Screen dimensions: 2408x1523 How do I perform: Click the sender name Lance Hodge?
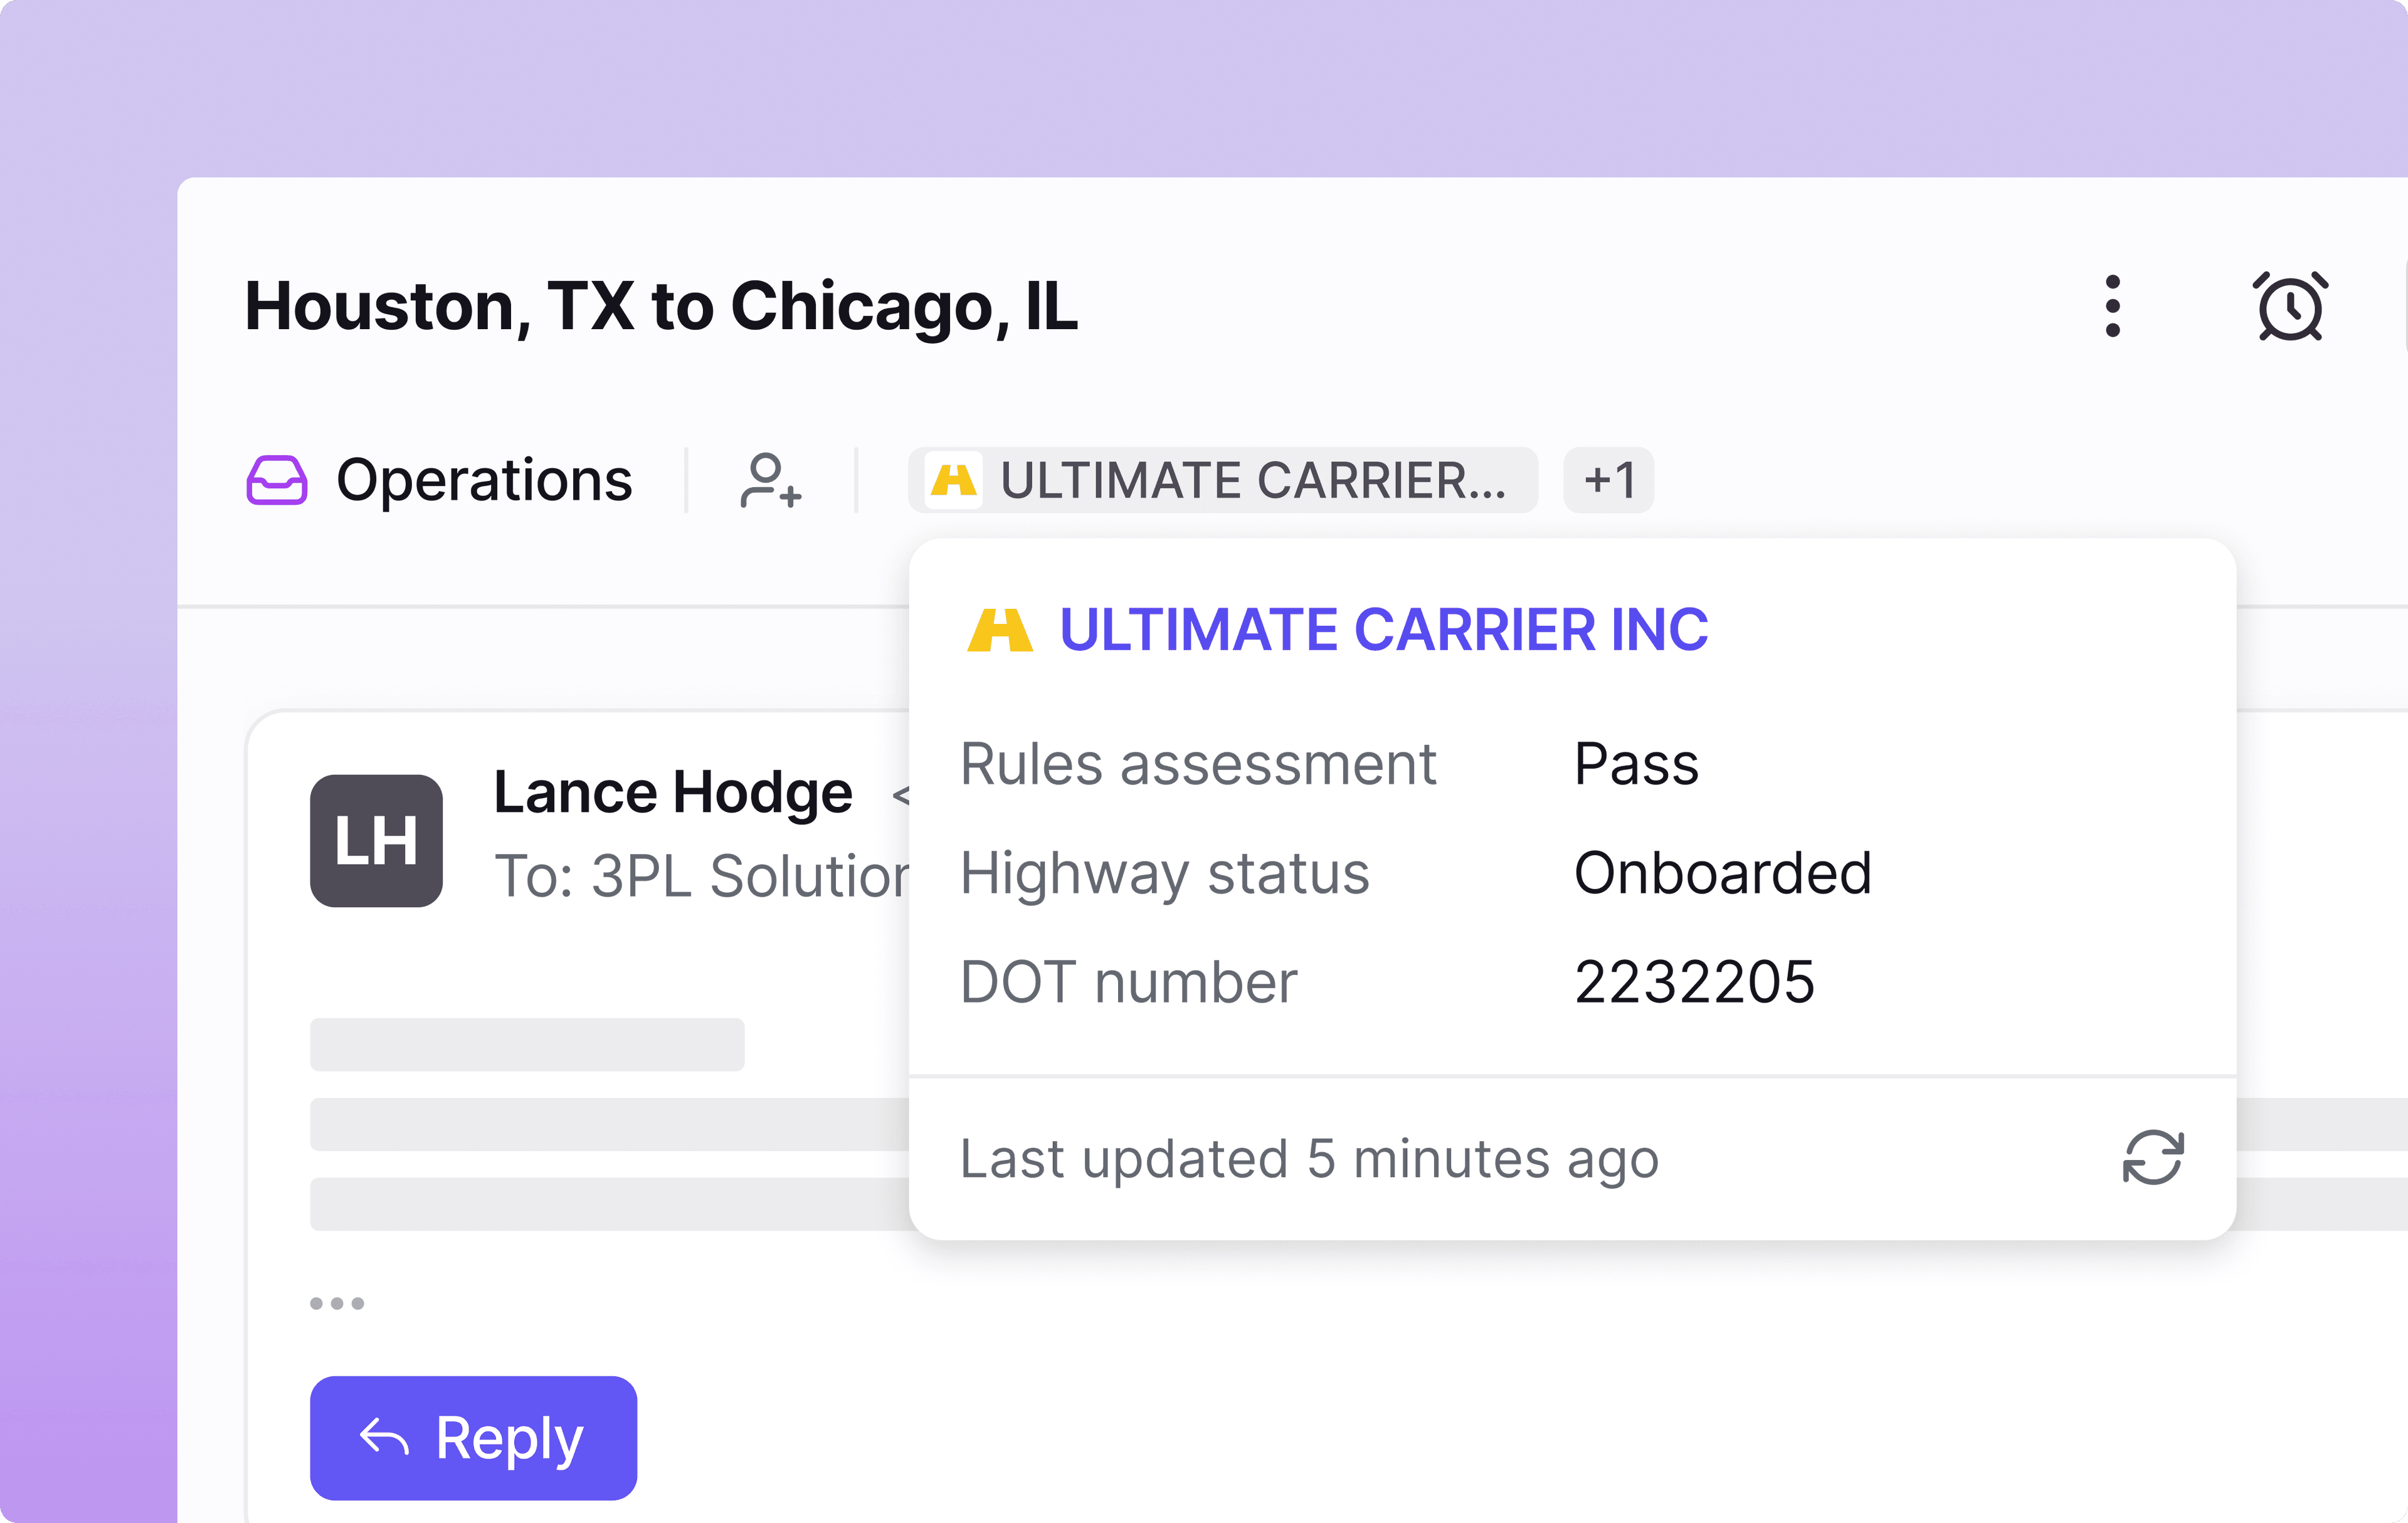tap(673, 792)
